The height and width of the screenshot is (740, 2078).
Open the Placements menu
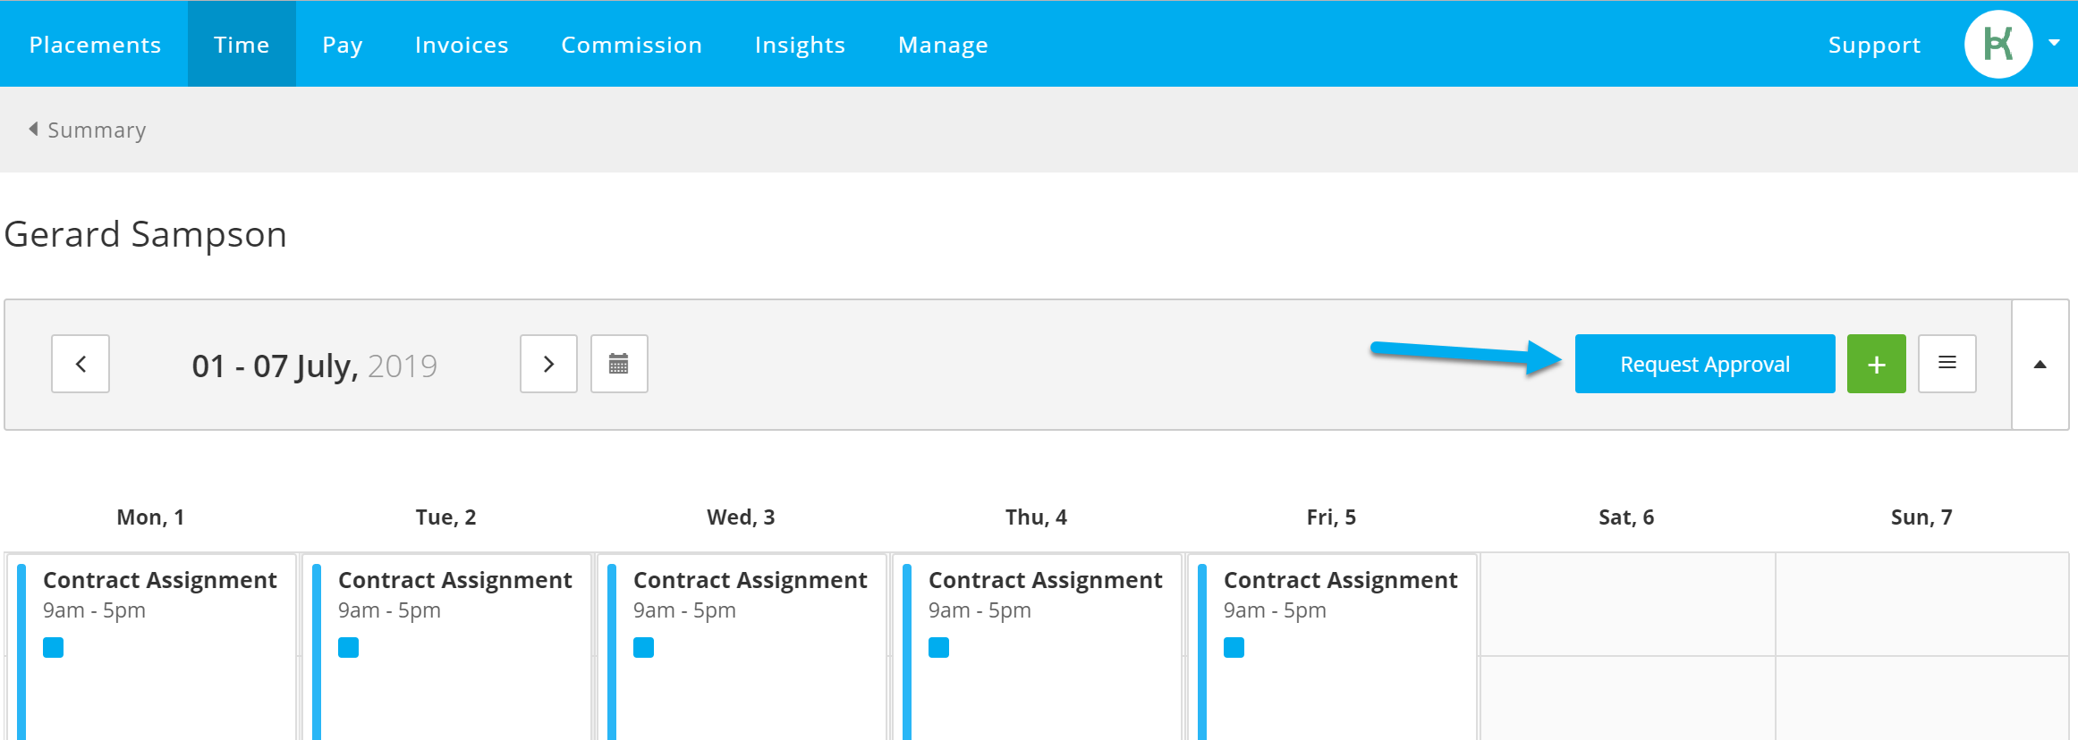pyautogui.click(x=95, y=44)
